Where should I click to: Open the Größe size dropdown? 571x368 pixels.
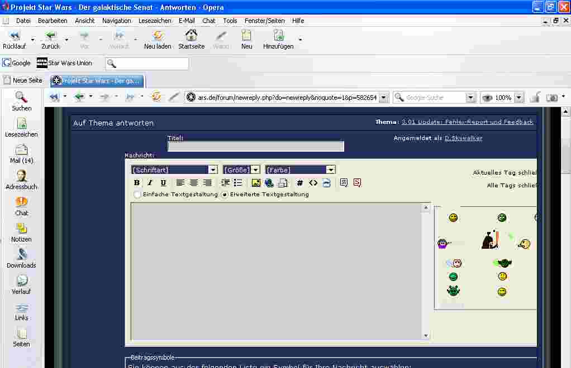click(241, 170)
